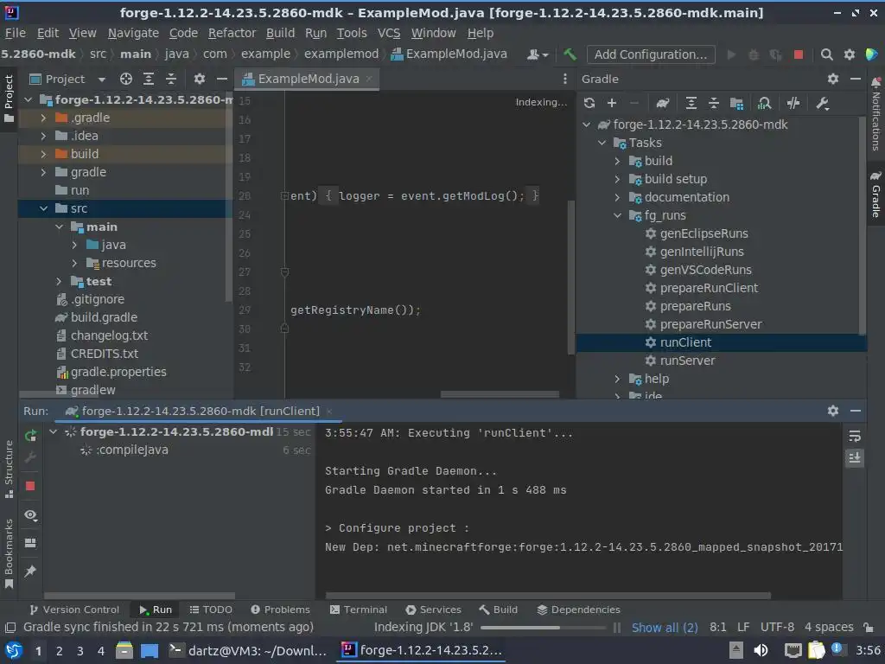Toggle tasks executions view eye icon

[x=30, y=515]
